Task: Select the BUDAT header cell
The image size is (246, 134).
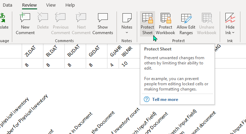Action: click(75, 51)
